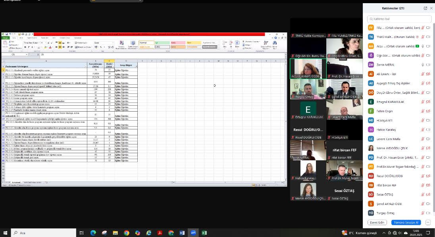Click the Italic formatting icon

(x=29, y=47)
